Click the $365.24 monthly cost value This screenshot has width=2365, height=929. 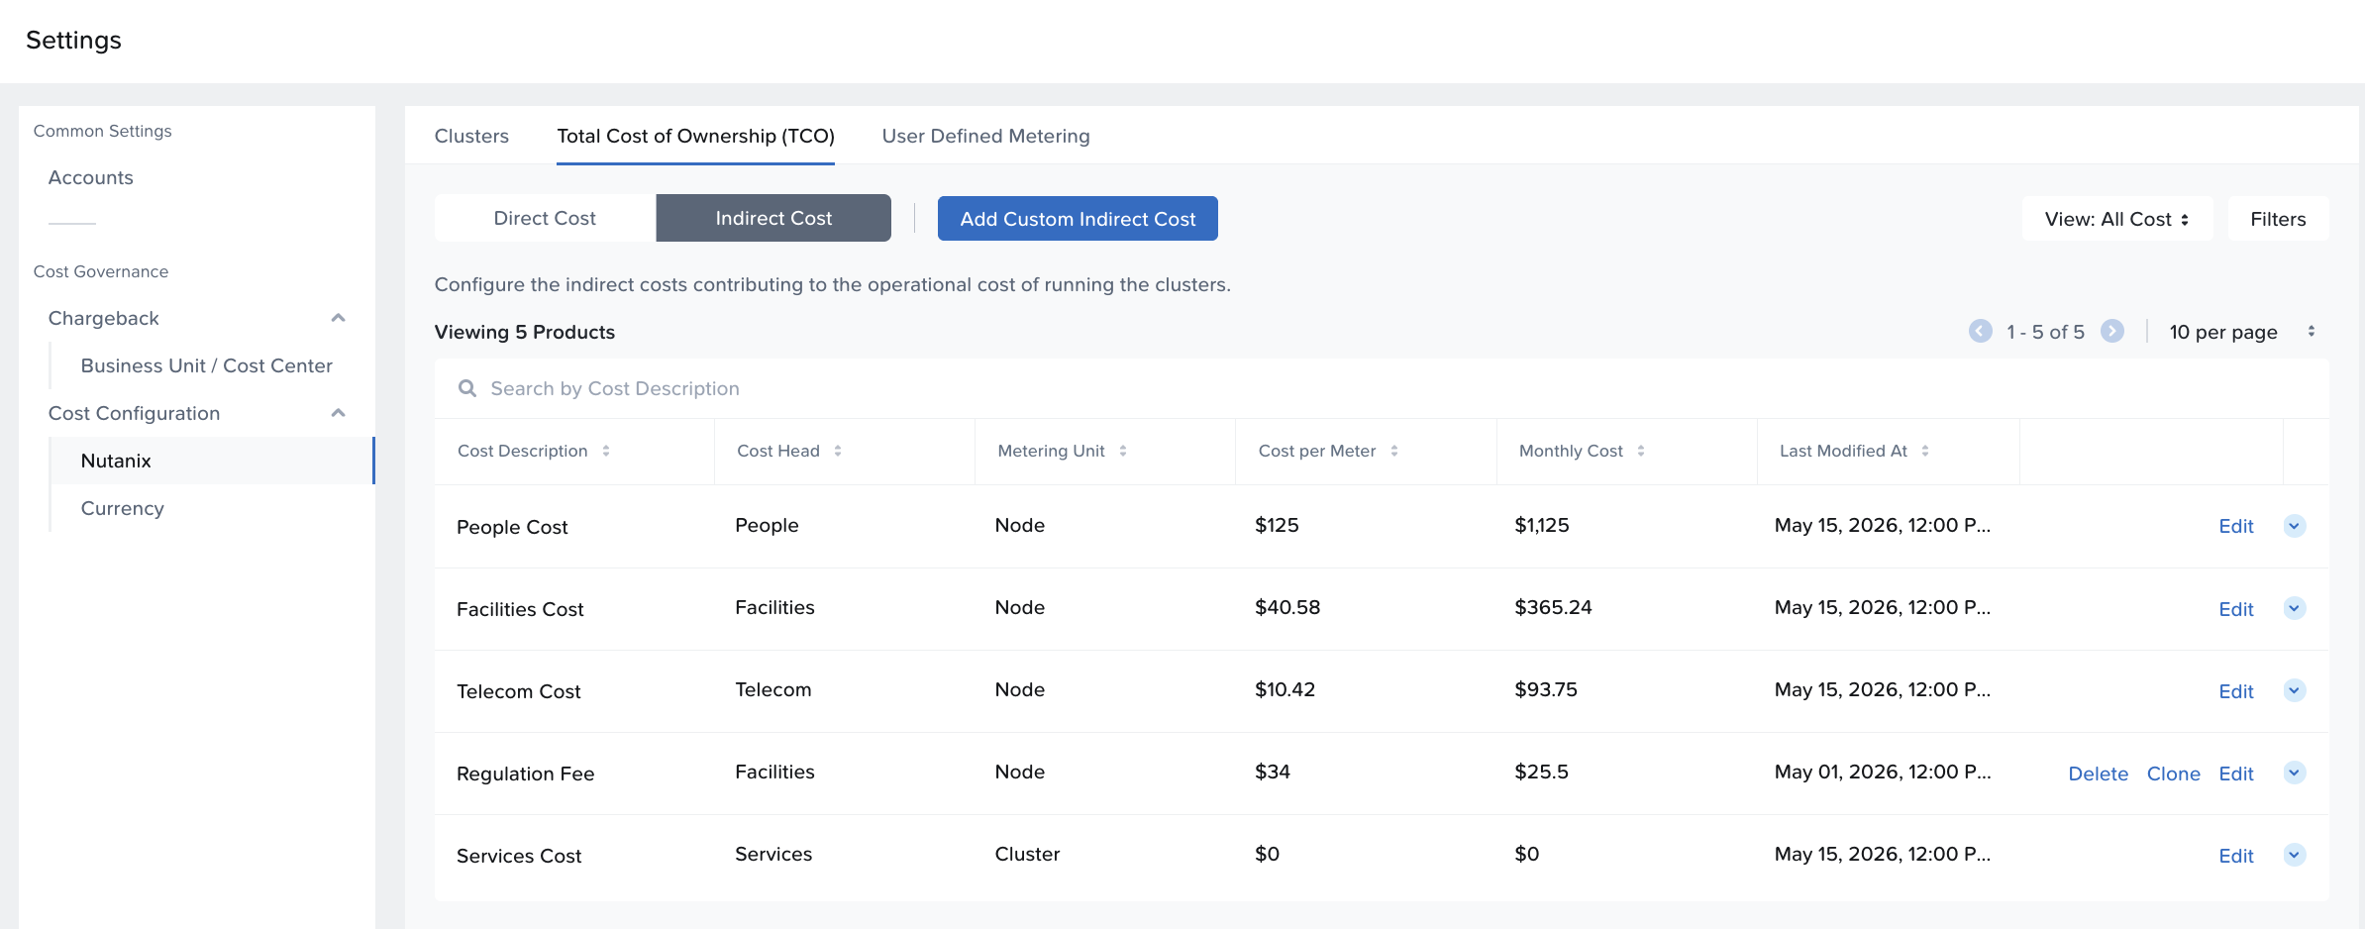(1553, 607)
